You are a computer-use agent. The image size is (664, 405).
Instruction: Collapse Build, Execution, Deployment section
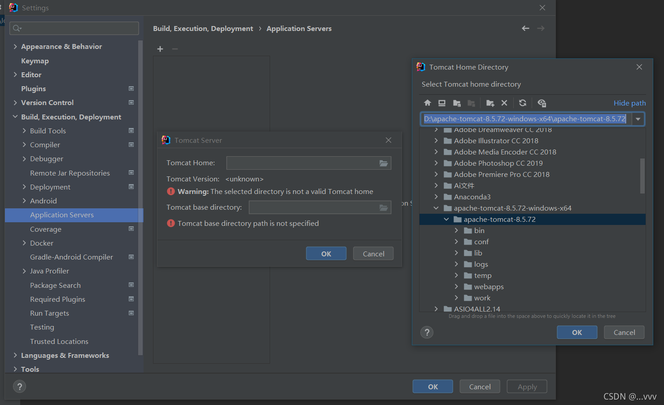click(15, 117)
